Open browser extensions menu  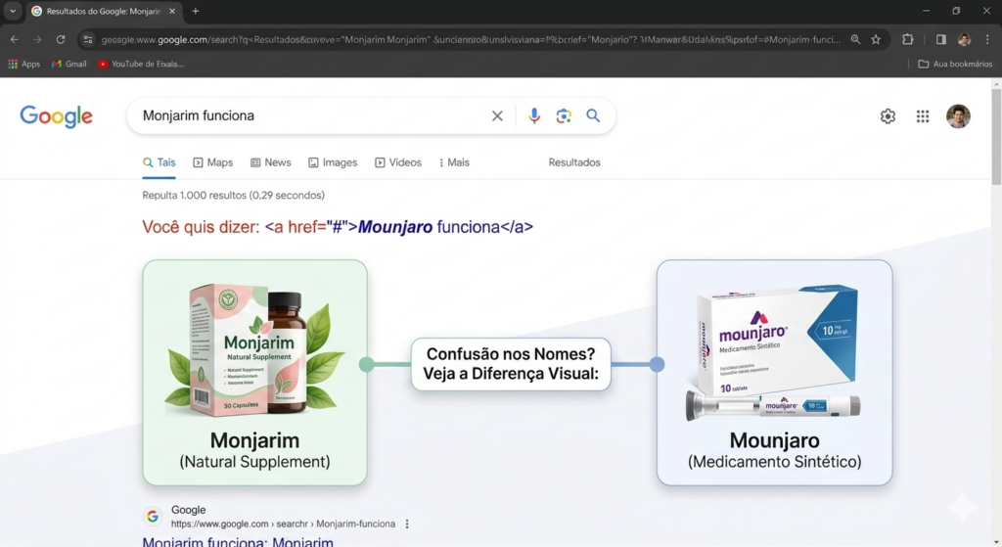coord(907,39)
